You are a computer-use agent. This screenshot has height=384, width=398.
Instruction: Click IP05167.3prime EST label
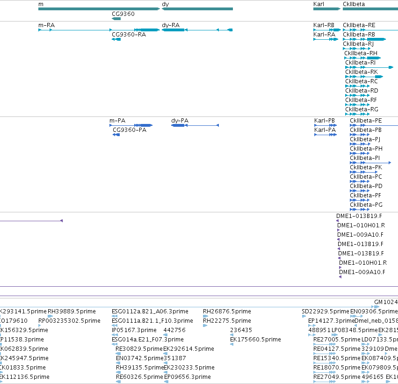point(134,330)
